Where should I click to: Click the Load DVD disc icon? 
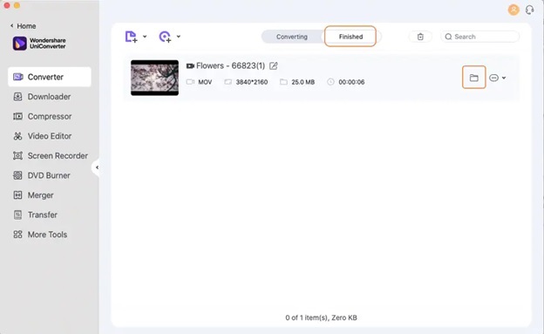165,37
